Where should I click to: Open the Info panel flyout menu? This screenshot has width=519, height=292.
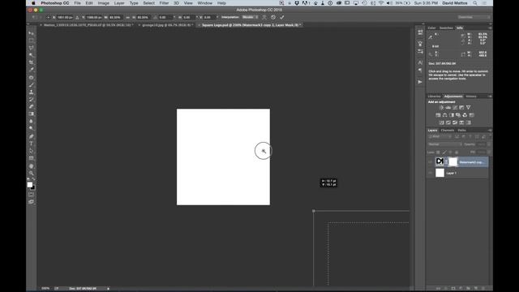pos(490,28)
